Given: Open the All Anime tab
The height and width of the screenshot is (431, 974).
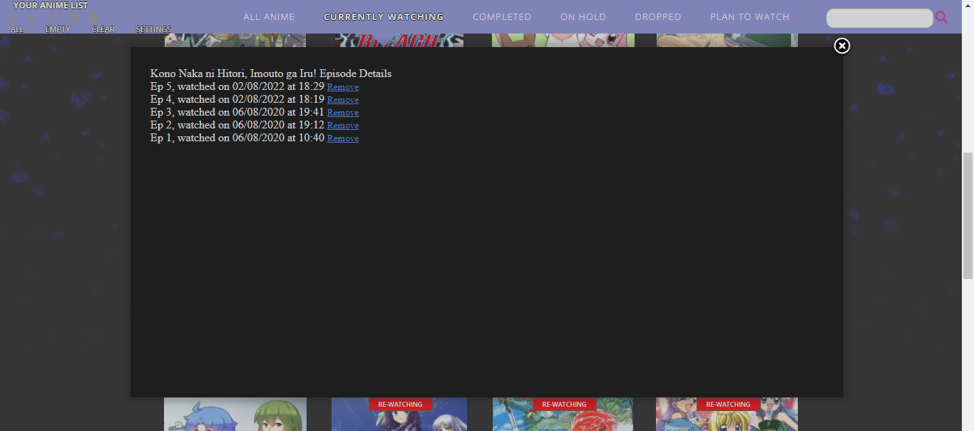Looking at the screenshot, I should 269,16.
